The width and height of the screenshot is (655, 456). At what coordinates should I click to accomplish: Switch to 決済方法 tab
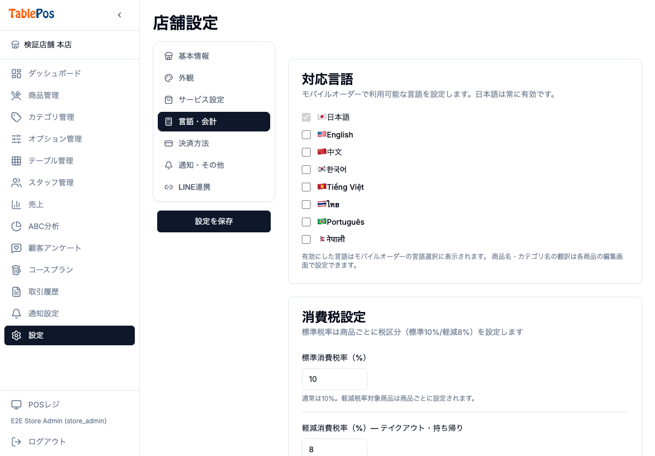point(214,143)
